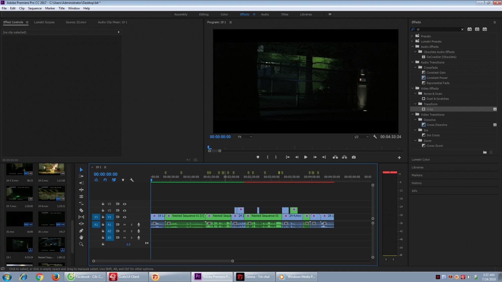Select the Pen tool in the Tools panel
The height and width of the screenshot is (282, 502).
(x=81, y=231)
